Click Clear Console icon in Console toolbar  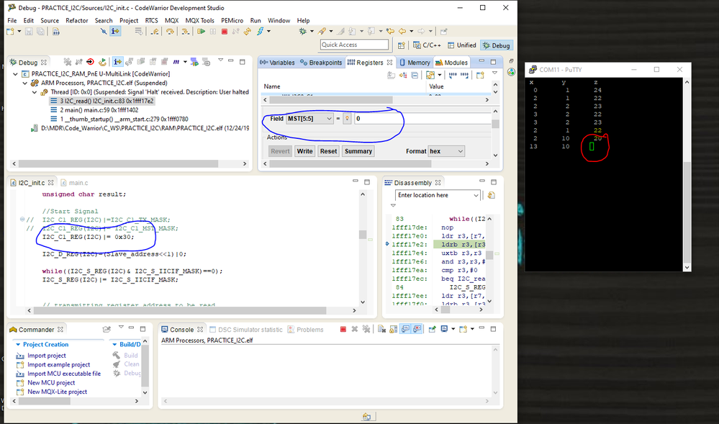click(382, 329)
